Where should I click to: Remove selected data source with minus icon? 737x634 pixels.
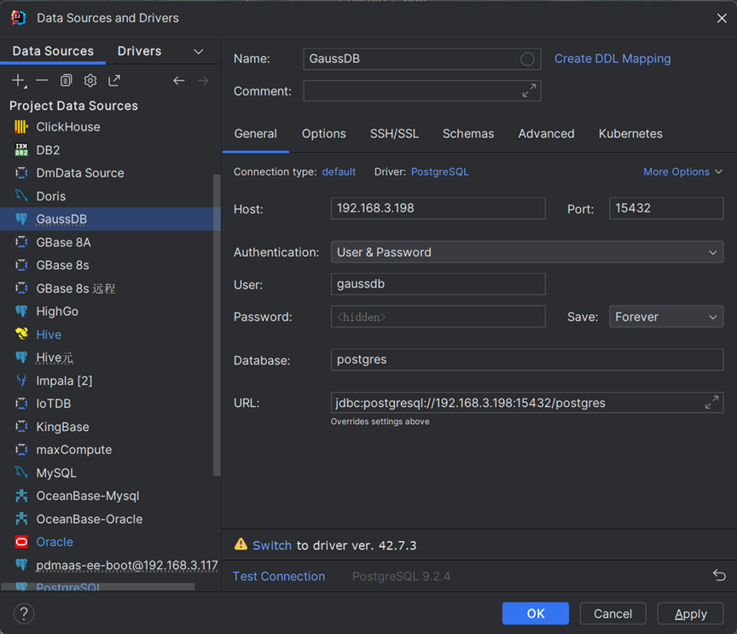42,80
